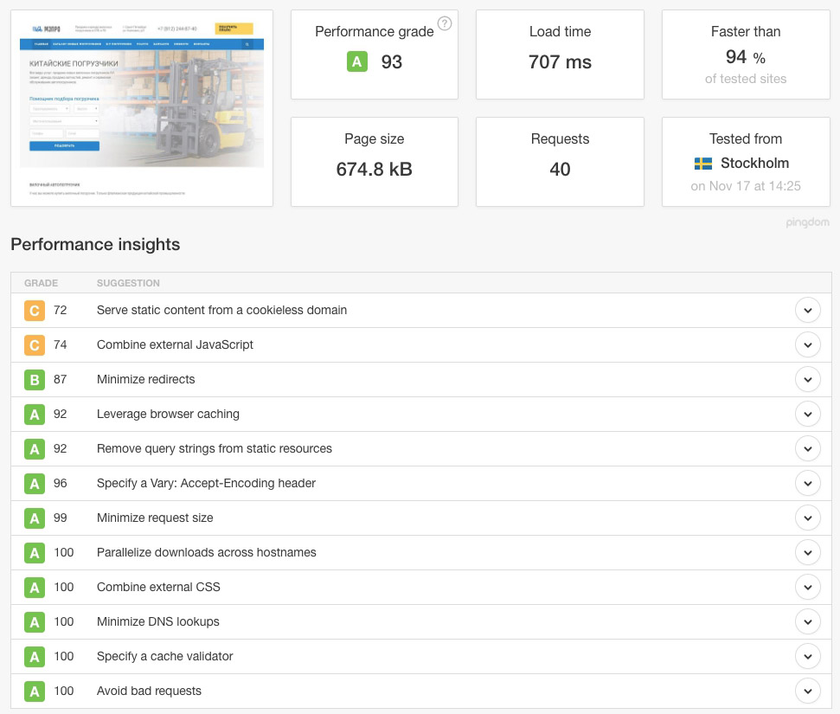Click the score 99 for Minimize request size
Screen dimensions: 840x714
pyautogui.click(x=60, y=518)
